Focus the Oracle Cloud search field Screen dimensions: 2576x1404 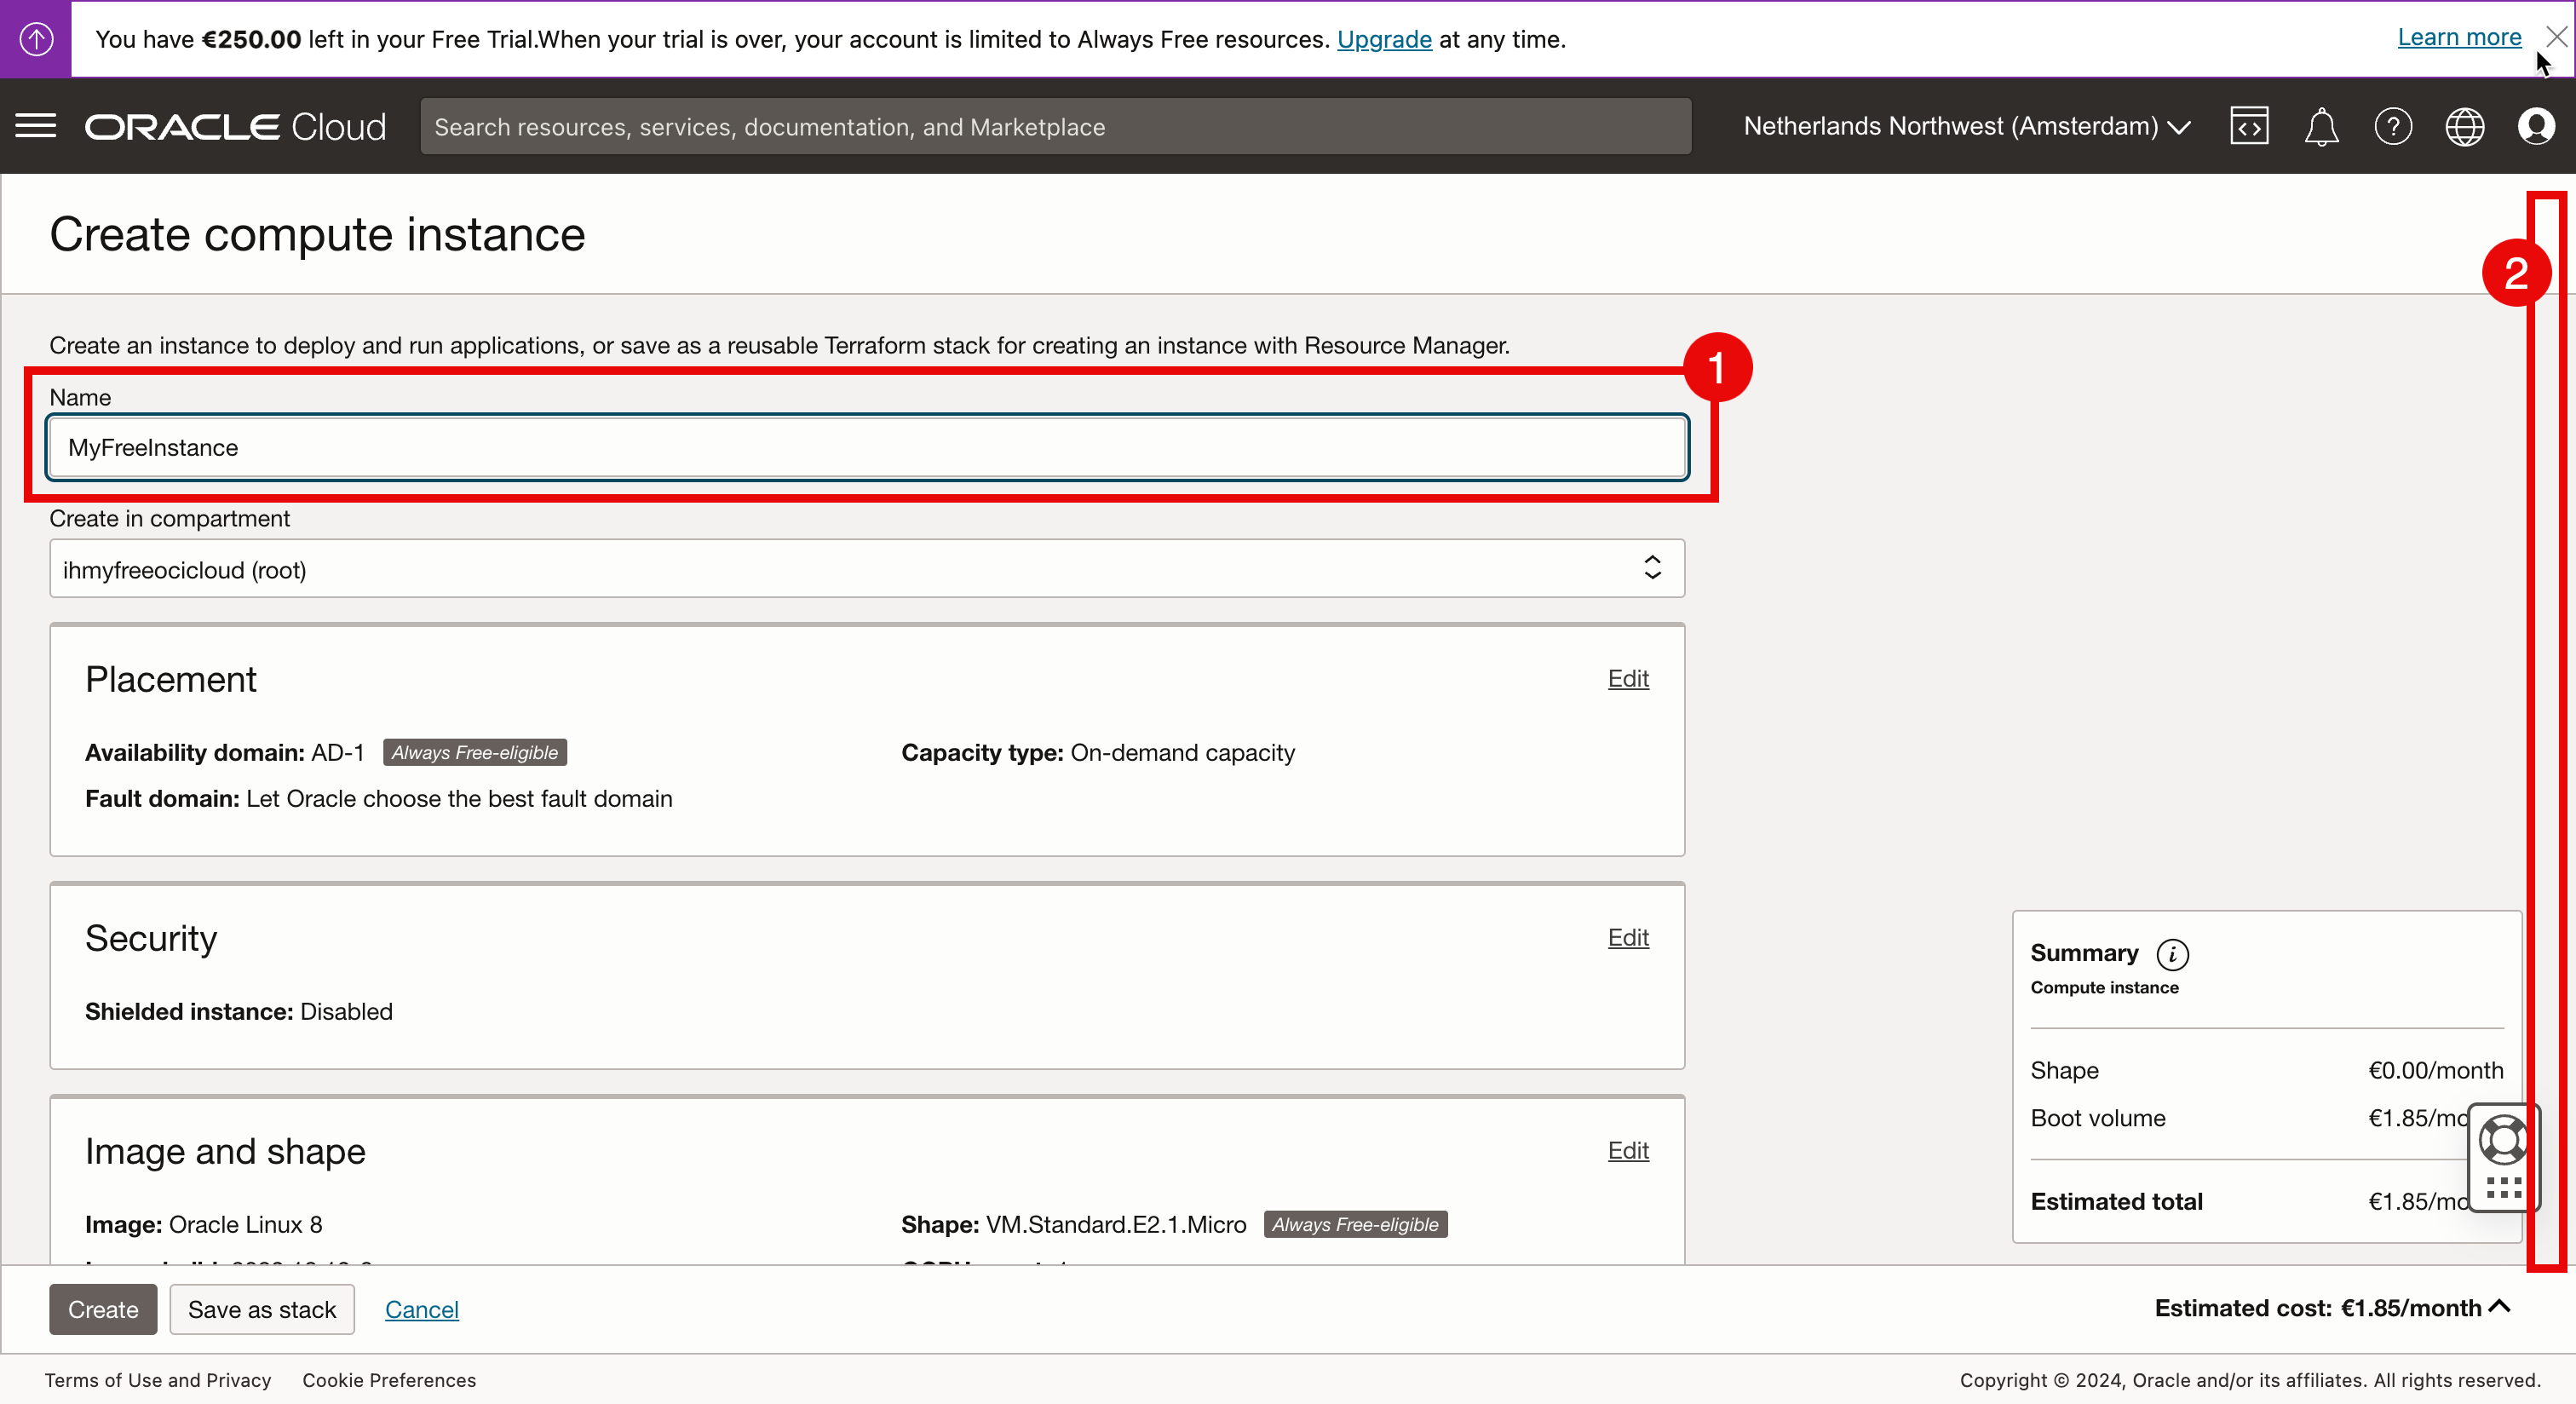tap(1055, 127)
